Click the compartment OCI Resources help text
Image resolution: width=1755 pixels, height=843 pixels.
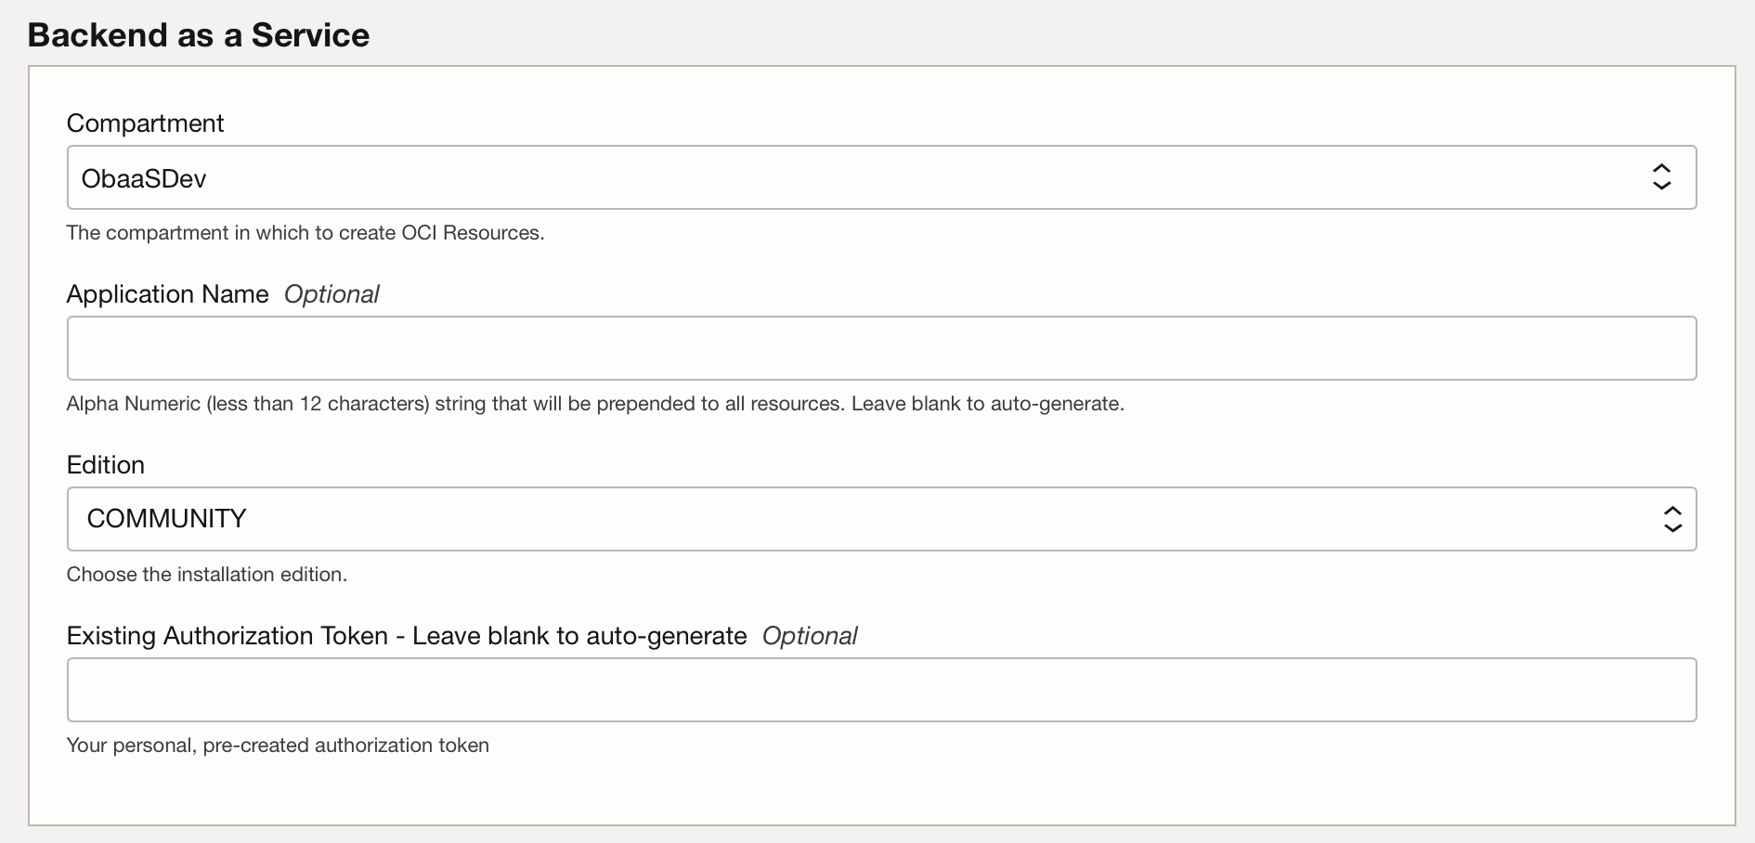click(305, 233)
